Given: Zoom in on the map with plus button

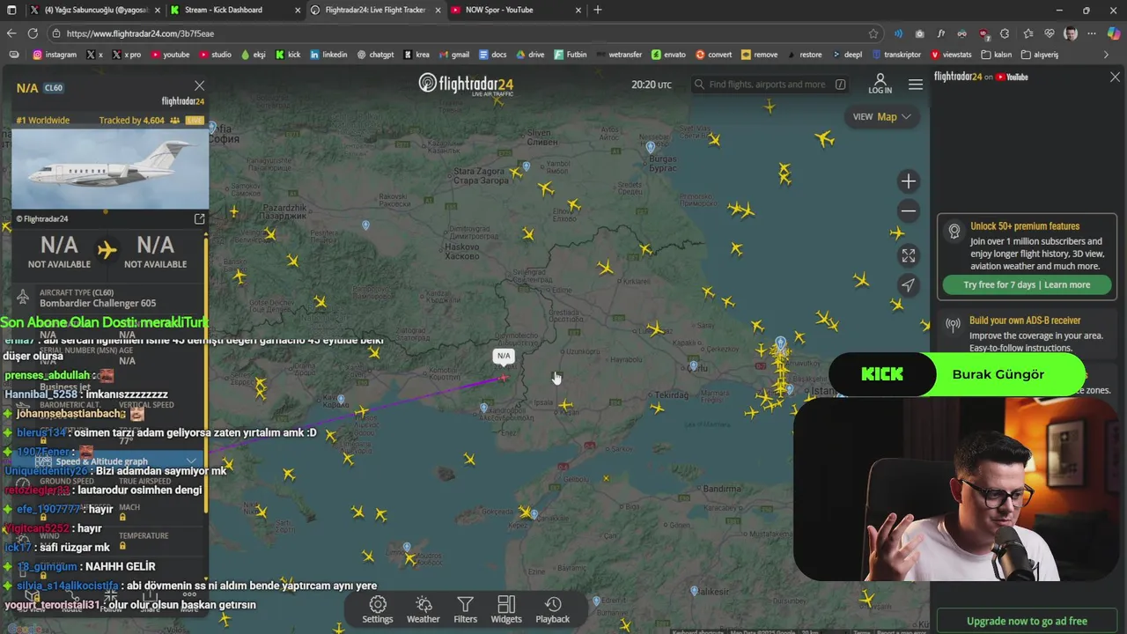Looking at the screenshot, I should pos(909,181).
